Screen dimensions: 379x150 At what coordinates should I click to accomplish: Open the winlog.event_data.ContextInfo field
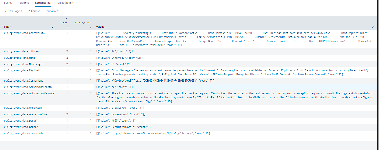click(24, 33)
